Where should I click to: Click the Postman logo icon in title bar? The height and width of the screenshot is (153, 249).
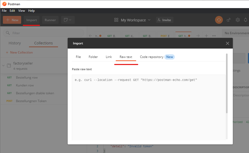[x=4, y=4]
